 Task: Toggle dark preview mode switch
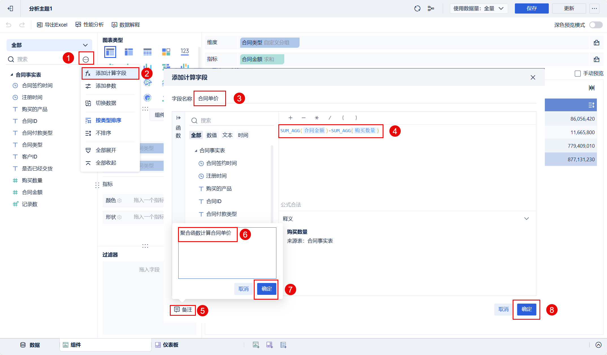tap(596, 25)
